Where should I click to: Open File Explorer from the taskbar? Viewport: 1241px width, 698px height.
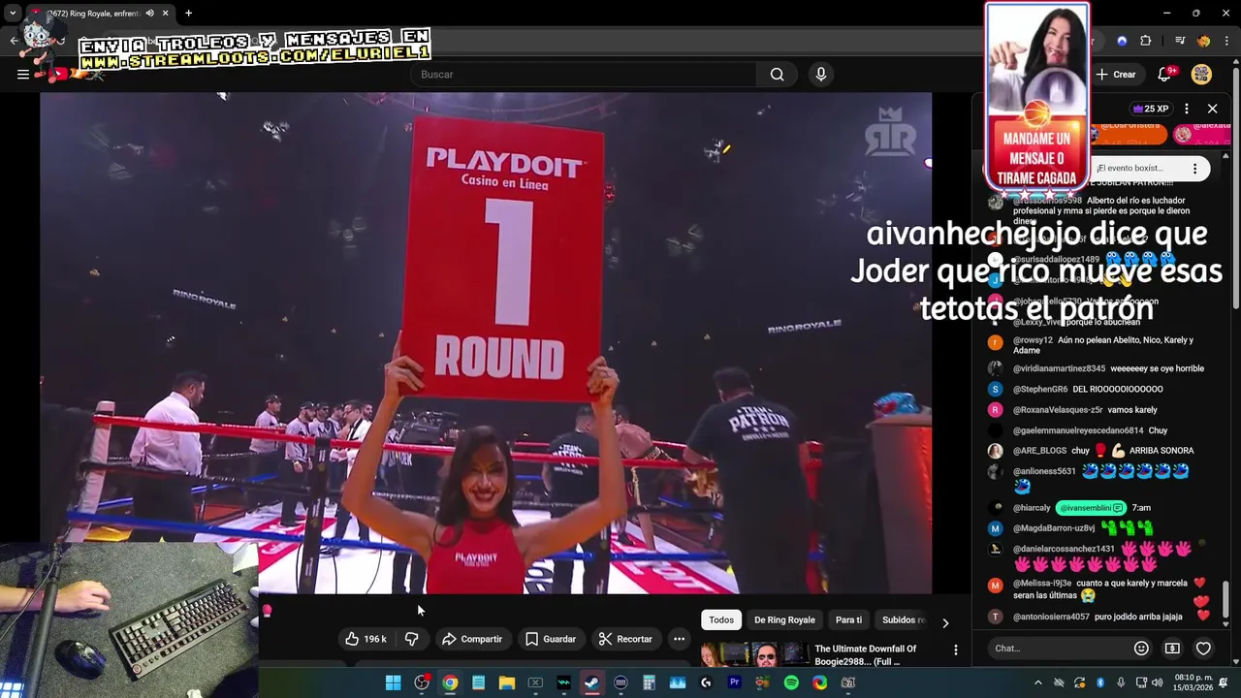pos(506,682)
